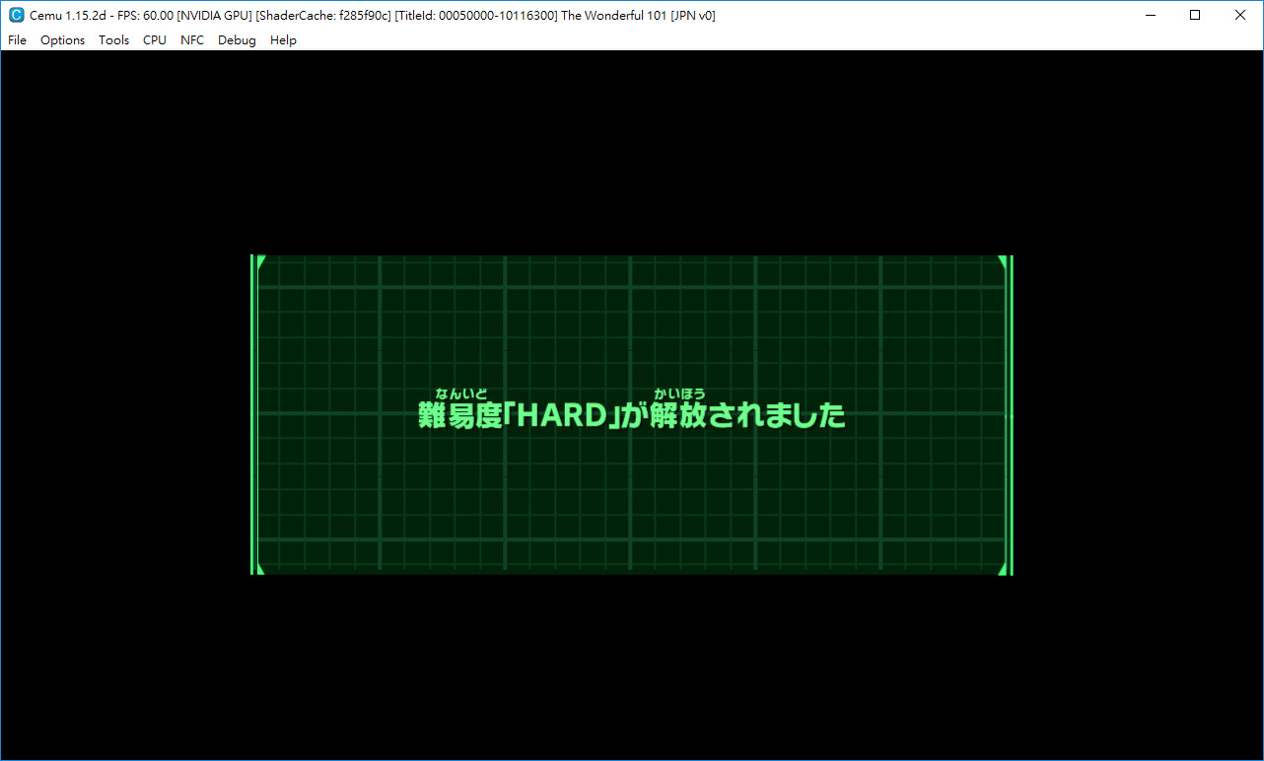The width and height of the screenshot is (1264, 761).
Task: Open the Tools menu
Action: pos(113,40)
